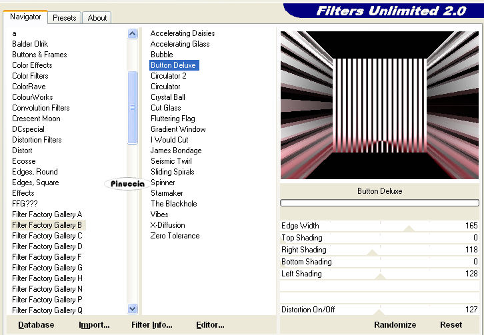This screenshot has width=484, height=335.
Task: Select the Vibes filter
Action: (159, 214)
